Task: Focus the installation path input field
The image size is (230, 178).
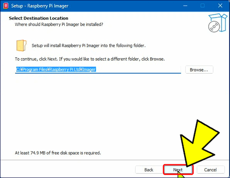Action: click(98, 69)
